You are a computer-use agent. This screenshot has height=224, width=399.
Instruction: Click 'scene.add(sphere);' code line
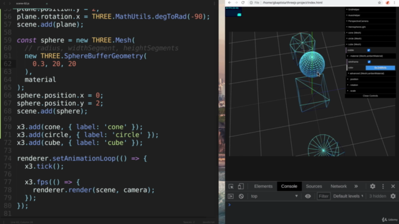pos(52,111)
